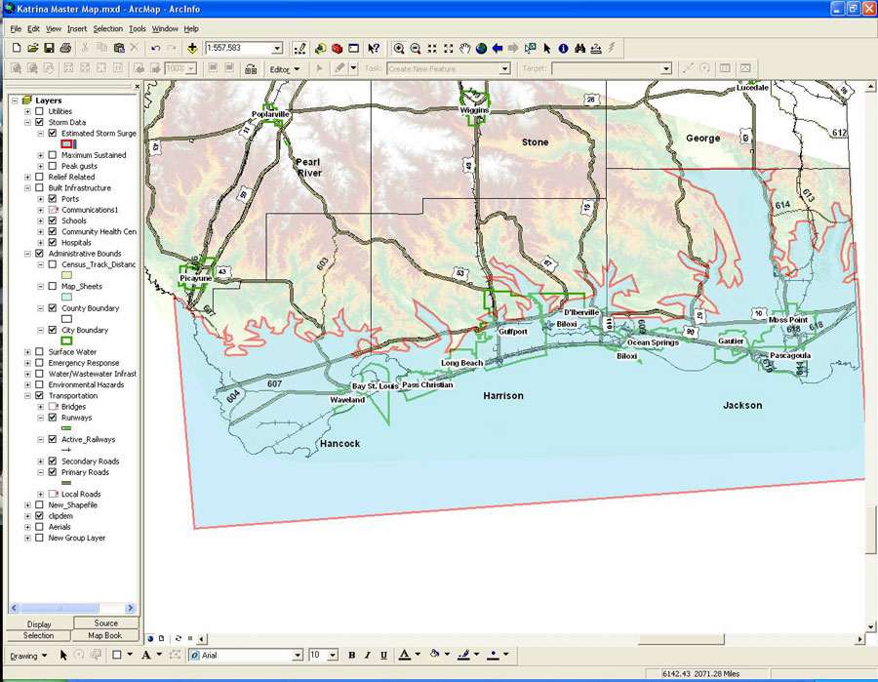The image size is (878, 682).
Task: Open a map document with Open icon
Action: [x=33, y=48]
